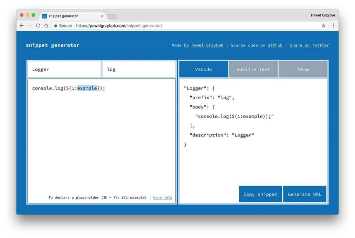Click the Generate URL button
Image resolution: width=355 pixels, height=238 pixels.
click(305, 194)
